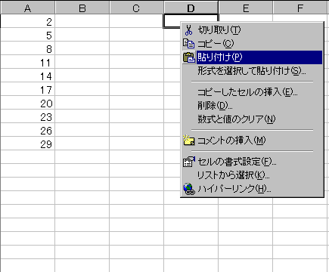Click the Insert Comment icon
This screenshot has width=329, height=272.
tap(188, 140)
